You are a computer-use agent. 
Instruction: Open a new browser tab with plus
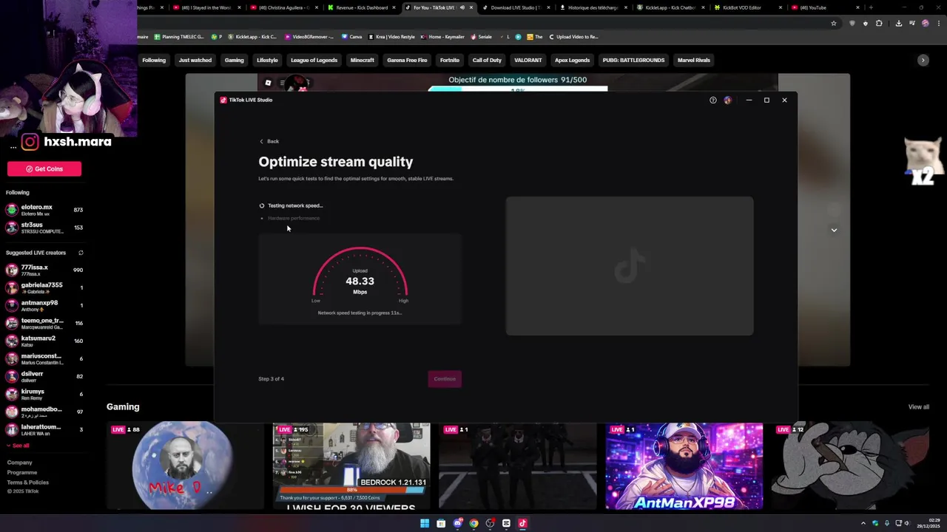(x=871, y=7)
